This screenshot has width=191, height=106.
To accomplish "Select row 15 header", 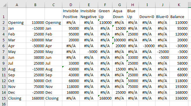I will click(x=4, y=98).
